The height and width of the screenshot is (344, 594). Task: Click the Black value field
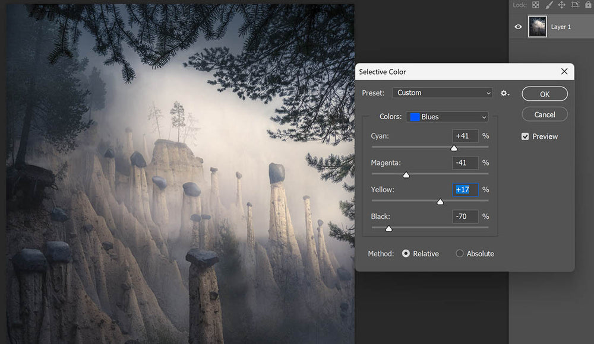(465, 216)
